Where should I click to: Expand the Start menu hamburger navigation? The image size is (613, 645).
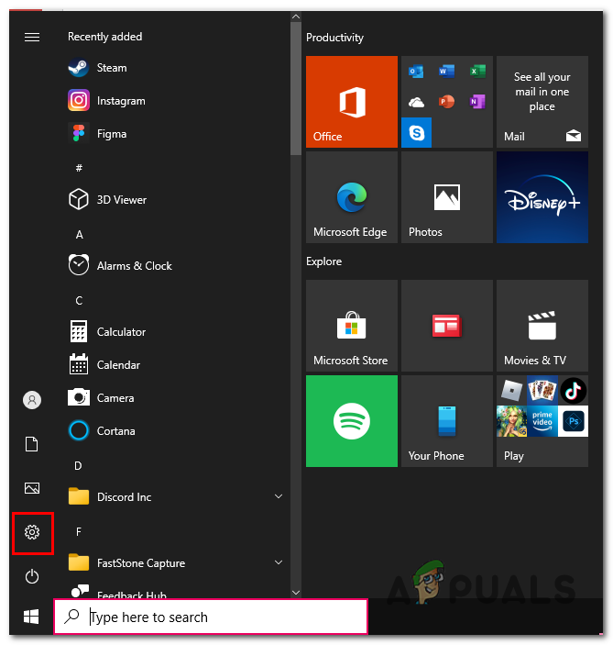pos(32,38)
